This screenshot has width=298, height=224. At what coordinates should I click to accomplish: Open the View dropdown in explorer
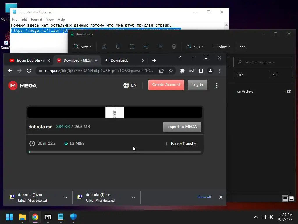pyautogui.click(x=221, y=46)
